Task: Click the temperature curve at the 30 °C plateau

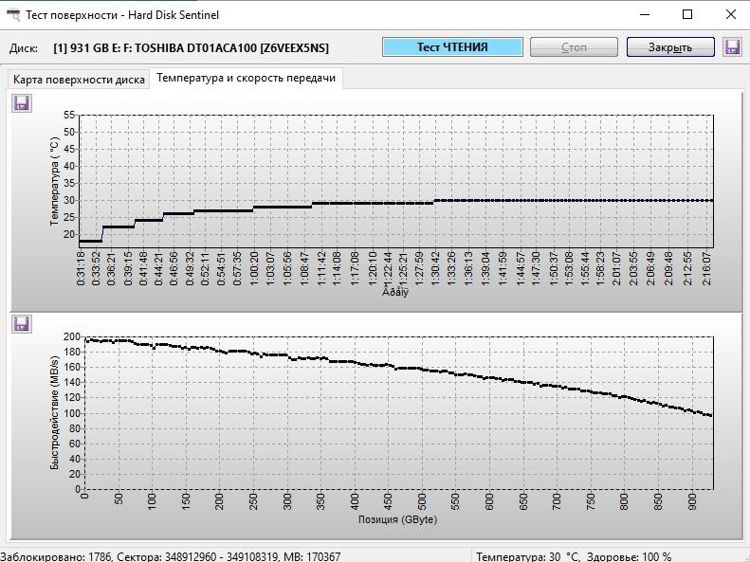Action: click(x=574, y=201)
